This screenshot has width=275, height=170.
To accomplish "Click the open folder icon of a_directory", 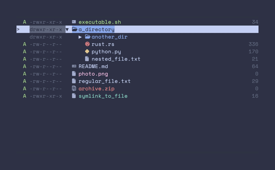I will pos(74,29).
